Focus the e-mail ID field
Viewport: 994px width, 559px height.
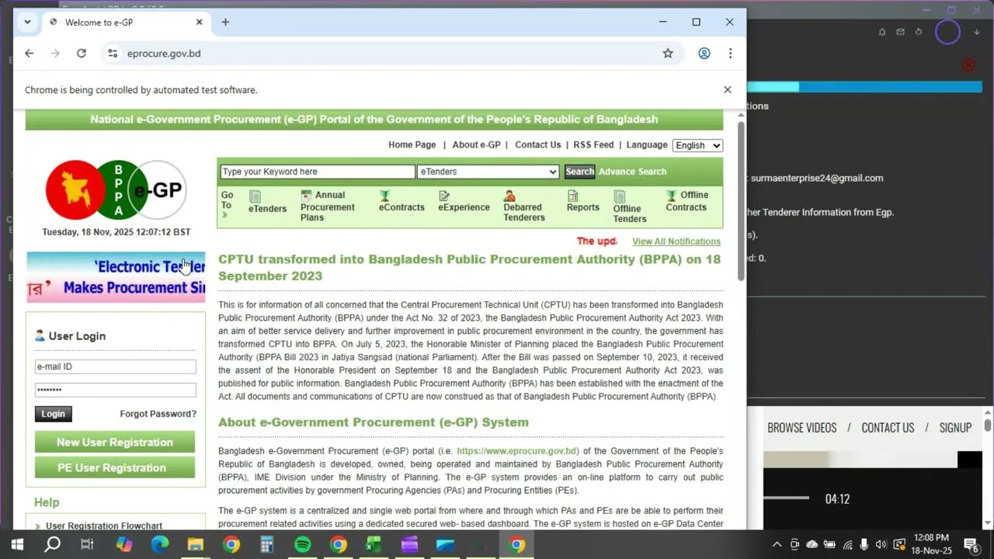(x=115, y=366)
